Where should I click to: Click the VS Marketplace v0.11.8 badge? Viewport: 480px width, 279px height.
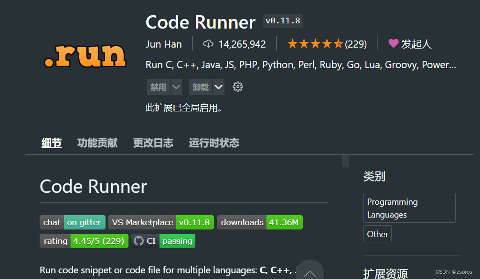[x=161, y=222]
